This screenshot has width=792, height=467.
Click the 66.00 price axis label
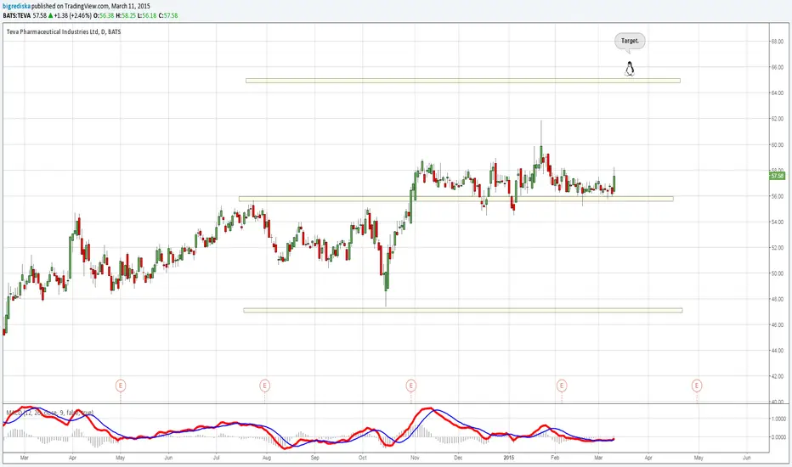point(778,67)
